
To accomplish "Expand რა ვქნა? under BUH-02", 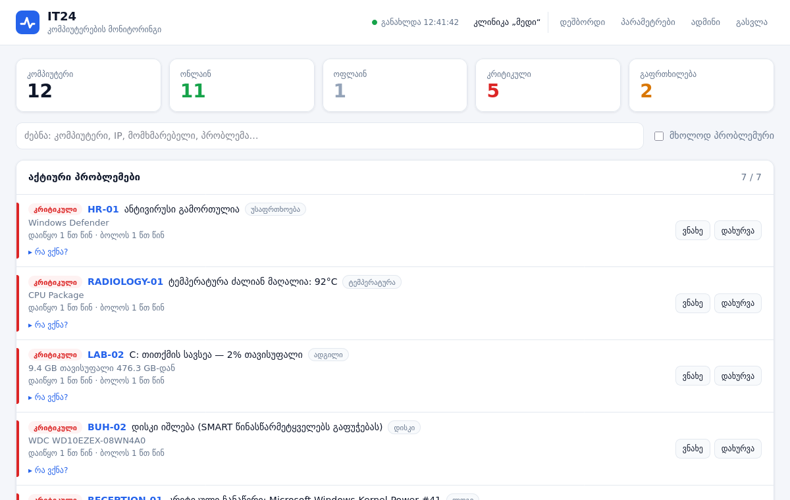I will click(x=48, y=470).
